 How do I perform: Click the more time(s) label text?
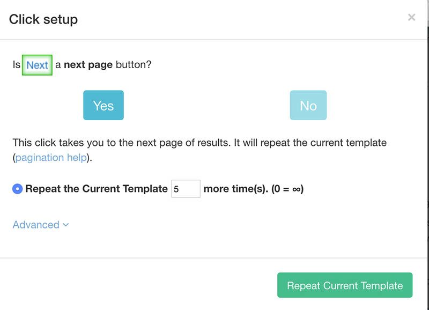236,189
